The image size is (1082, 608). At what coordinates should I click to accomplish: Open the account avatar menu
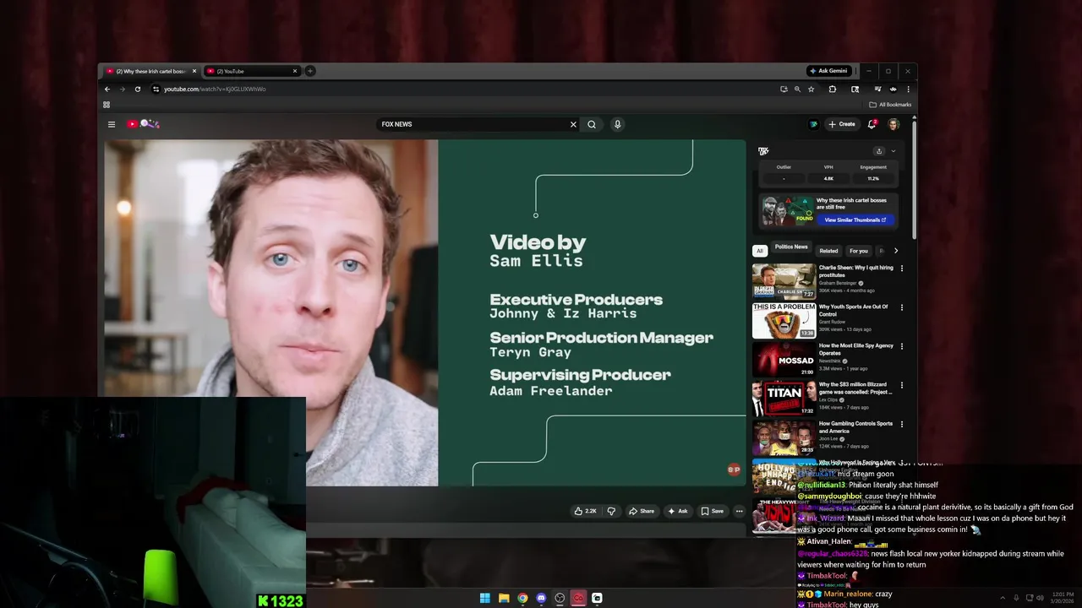point(893,124)
